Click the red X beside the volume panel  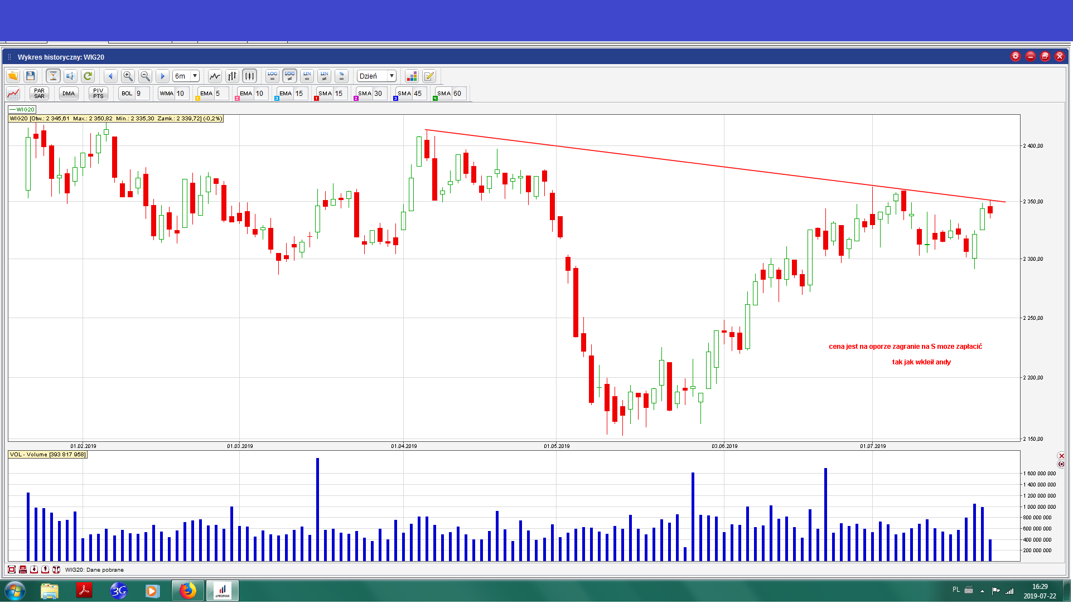1061,457
